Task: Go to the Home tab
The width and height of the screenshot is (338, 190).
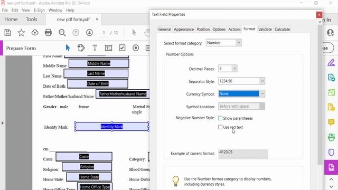Action: pos(11,19)
